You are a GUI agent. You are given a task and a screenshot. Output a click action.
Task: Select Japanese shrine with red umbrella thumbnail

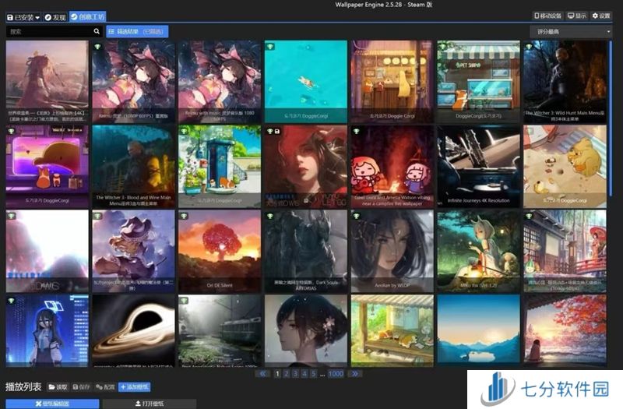[565, 251]
